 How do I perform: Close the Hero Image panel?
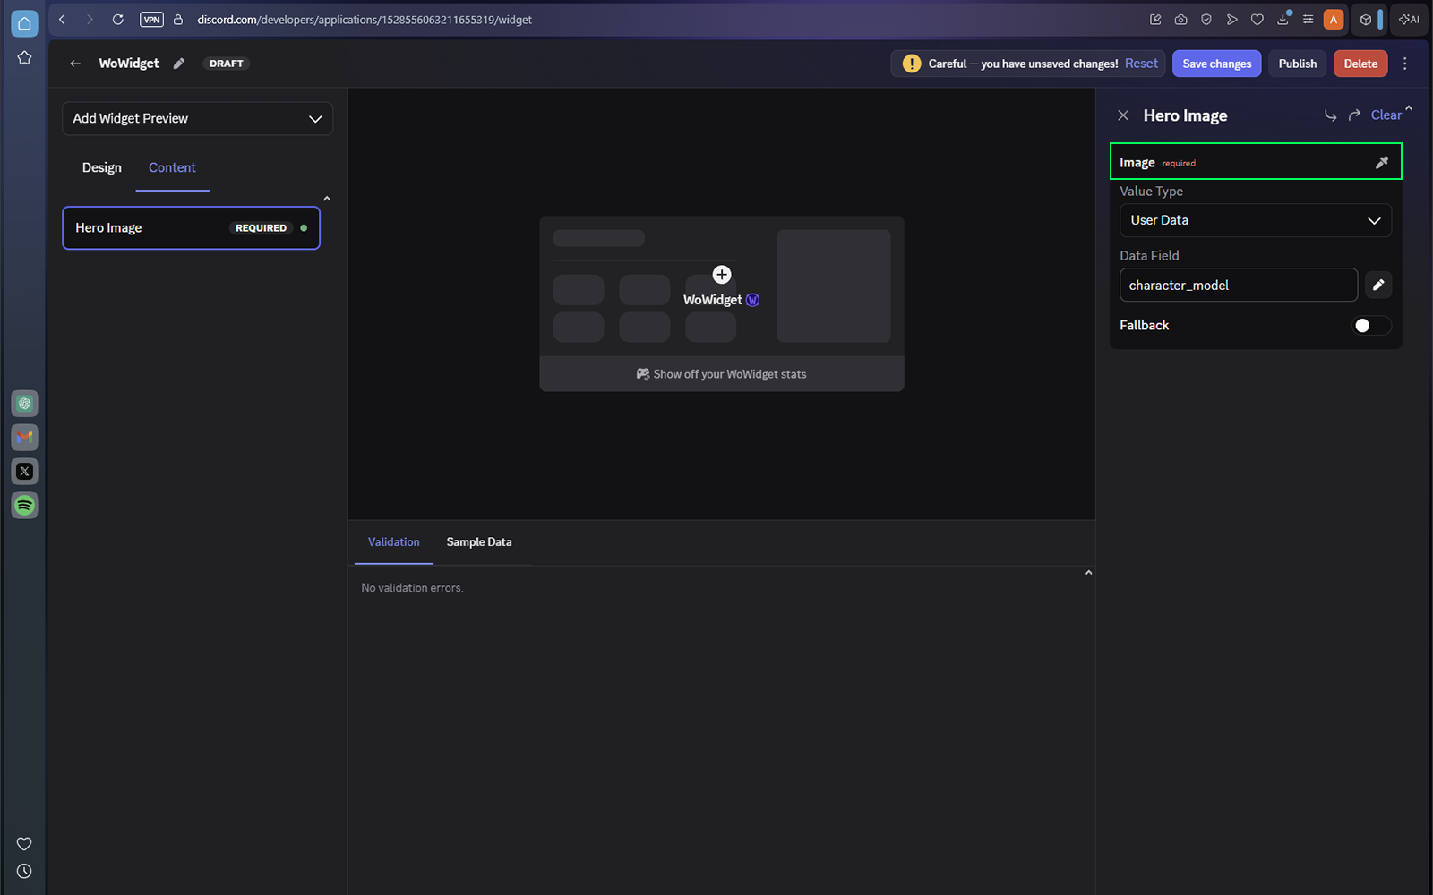coord(1123,115)
